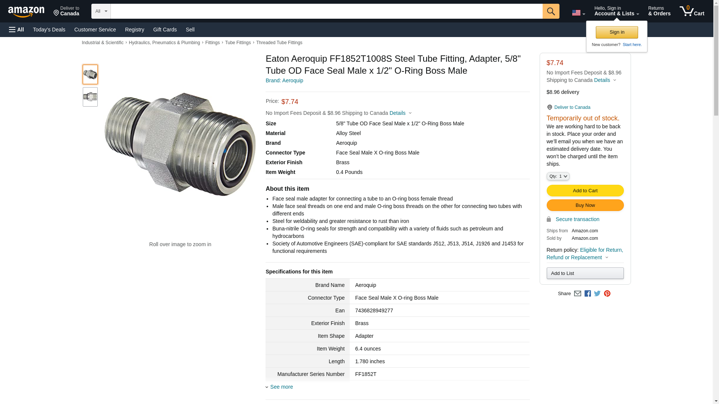This screenshot has height=404, width=719.
Task: Share on Facebook icon
Action: click(x=588, y=294)
